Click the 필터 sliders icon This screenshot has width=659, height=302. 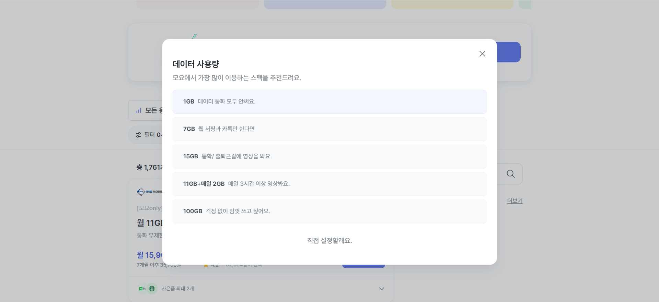point(139,135)
